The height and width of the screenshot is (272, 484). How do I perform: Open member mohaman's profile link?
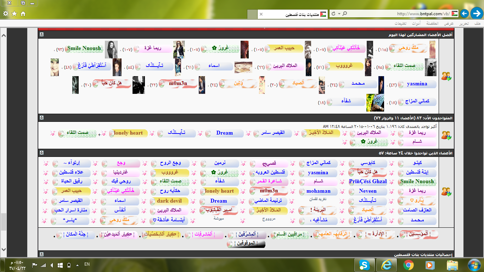click(x=319, y=191)
